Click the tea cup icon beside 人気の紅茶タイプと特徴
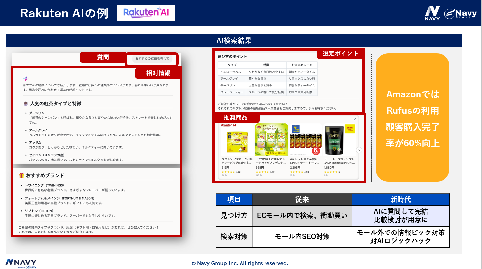This screenshot has width=482, height=269. point(26,104)
